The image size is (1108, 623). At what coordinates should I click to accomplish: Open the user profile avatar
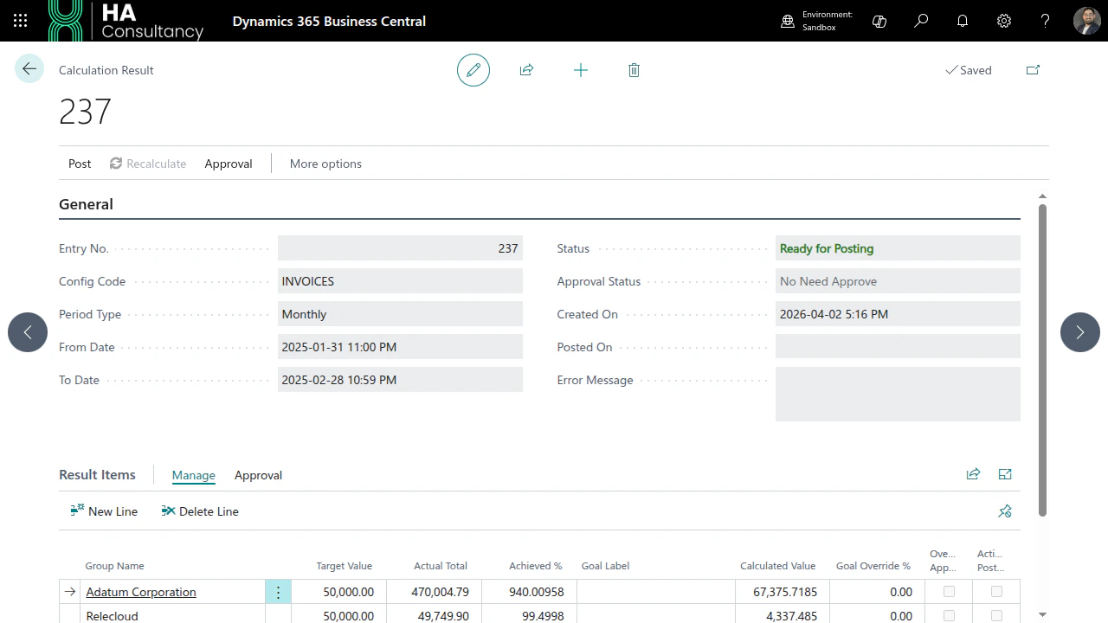coord(1087,21)
